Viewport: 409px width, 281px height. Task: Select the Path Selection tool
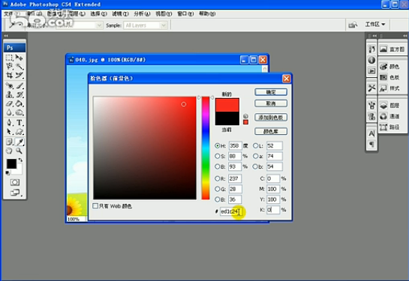10,131
